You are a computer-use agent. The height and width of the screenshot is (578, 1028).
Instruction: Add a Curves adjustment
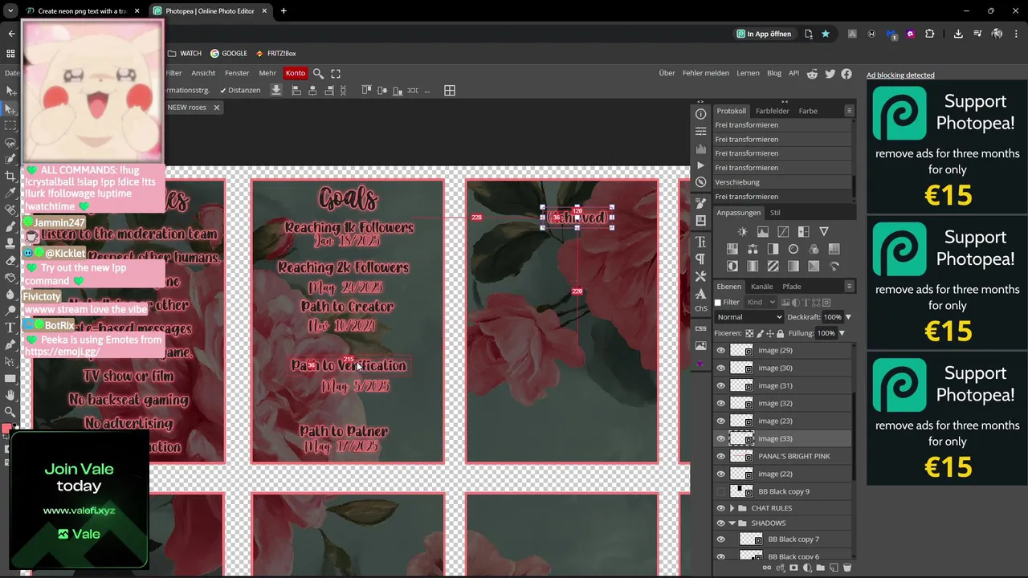click(x=783, y=232)
